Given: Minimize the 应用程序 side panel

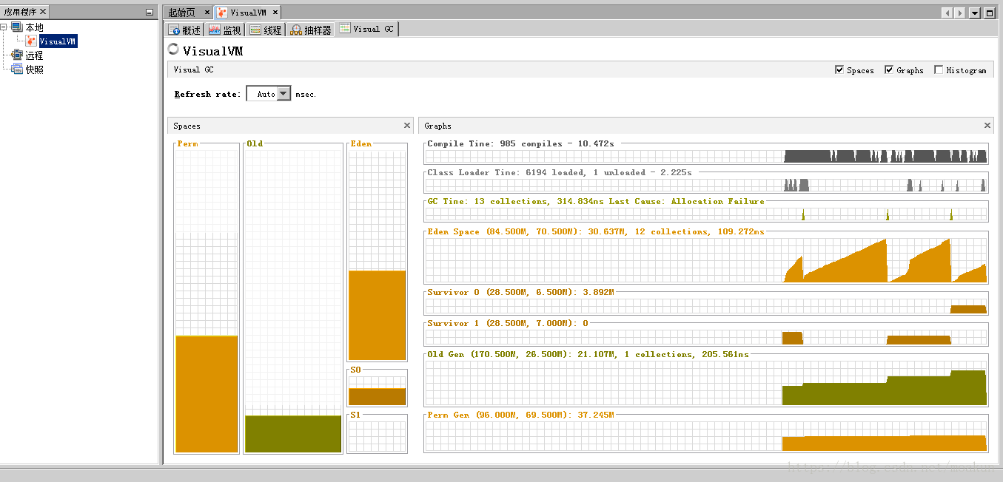Looking at the screenshot, I should click(150, 13).
